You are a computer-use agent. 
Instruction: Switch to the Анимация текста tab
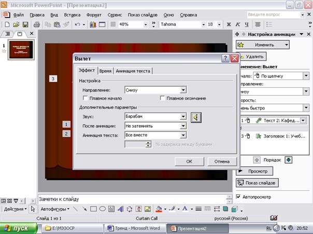(133, 71)
